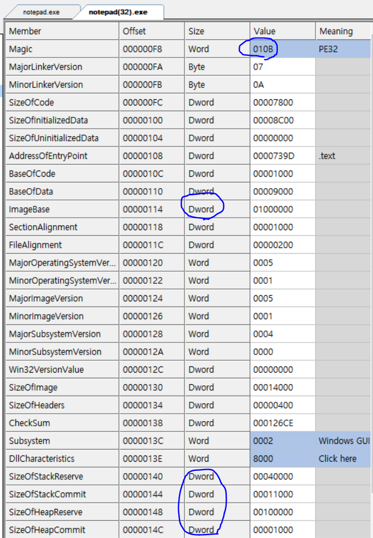373x538 pixels.
Task: Select Subsystem value 0002
Action: [x=282, y=442]
